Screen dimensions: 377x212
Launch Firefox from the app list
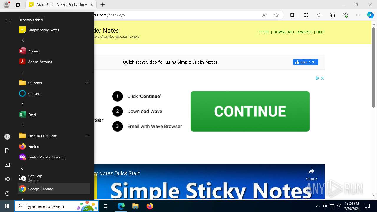tap(54, 146)
